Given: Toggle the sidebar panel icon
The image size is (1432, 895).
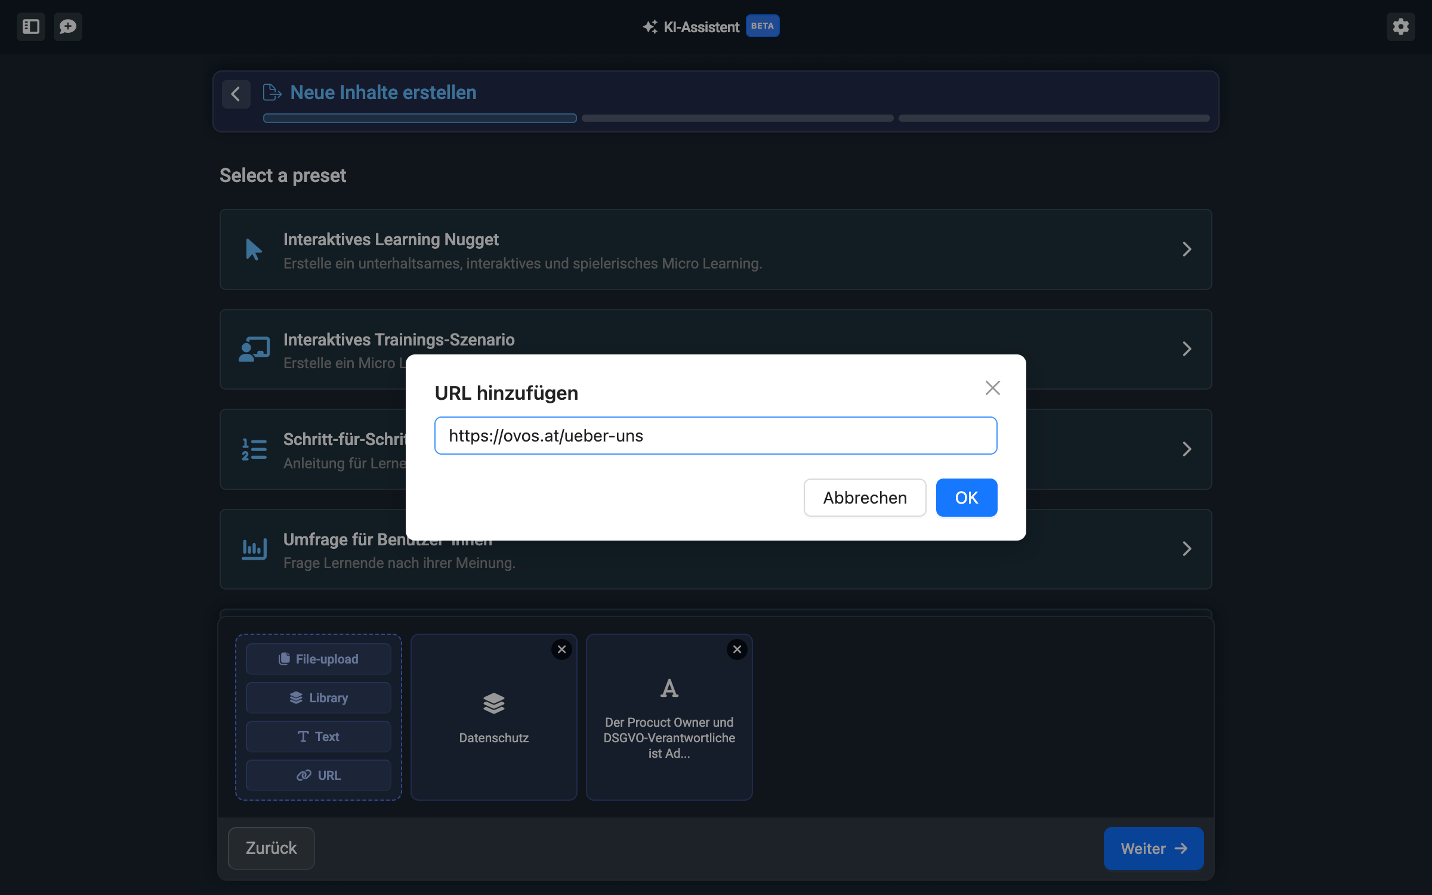Looking at the screenshot, I should (x=31, y=27).
